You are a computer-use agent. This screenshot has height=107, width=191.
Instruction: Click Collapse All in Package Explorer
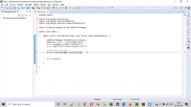pyautogui.click(x=19, y=15)
